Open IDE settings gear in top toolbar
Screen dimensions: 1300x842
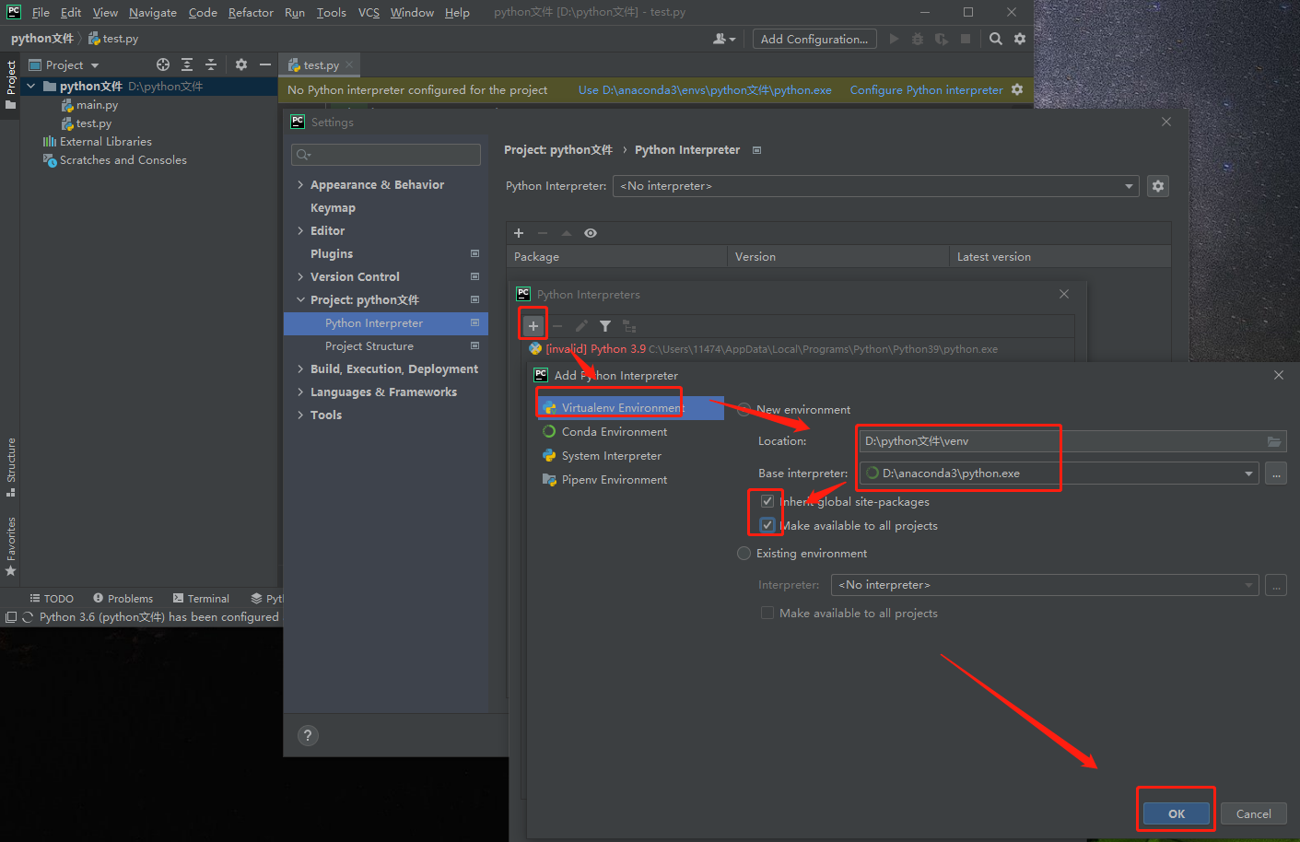point(1020,39)
